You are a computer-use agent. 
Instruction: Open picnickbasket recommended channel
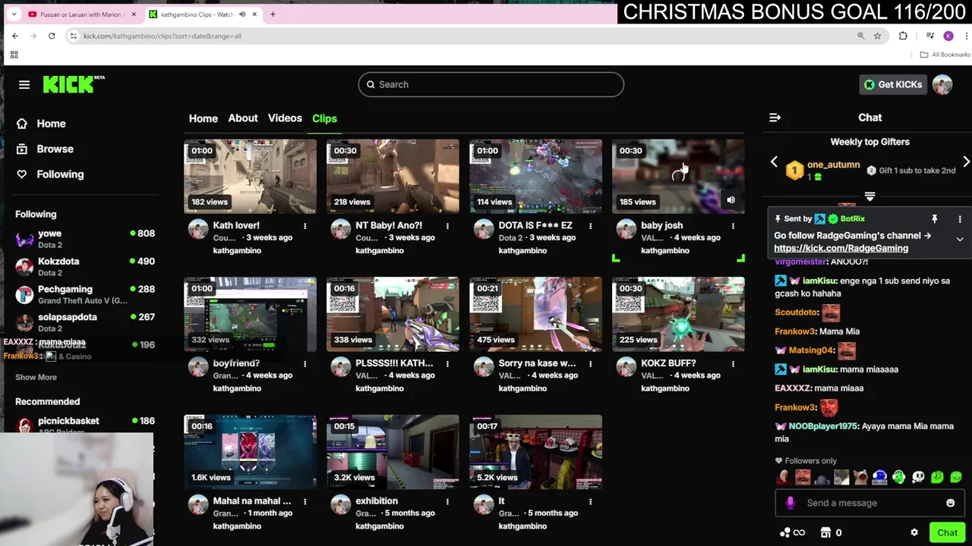click(x=85, y=425)
